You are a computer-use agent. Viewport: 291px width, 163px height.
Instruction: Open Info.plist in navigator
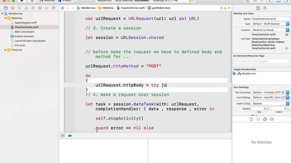[x=20, y=45]
